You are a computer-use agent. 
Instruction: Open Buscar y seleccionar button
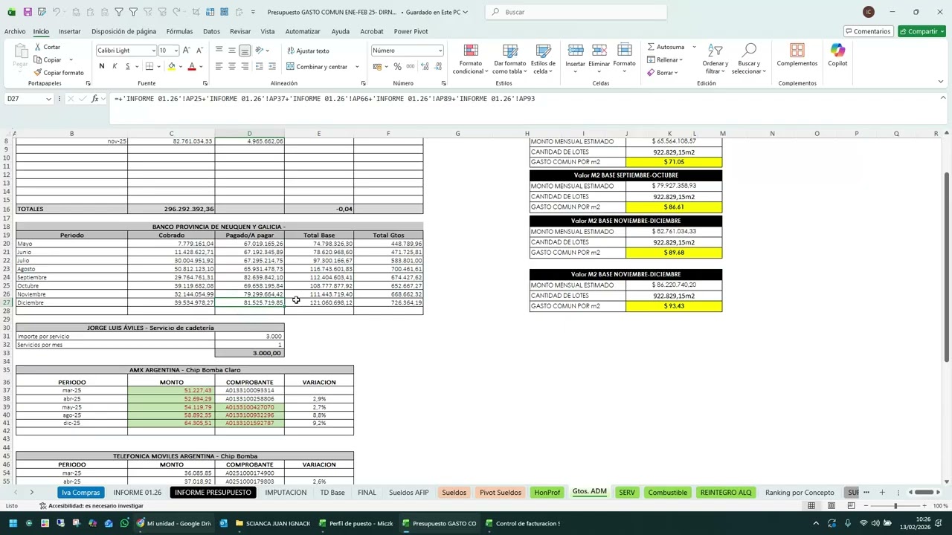click(x=748, y=59)
